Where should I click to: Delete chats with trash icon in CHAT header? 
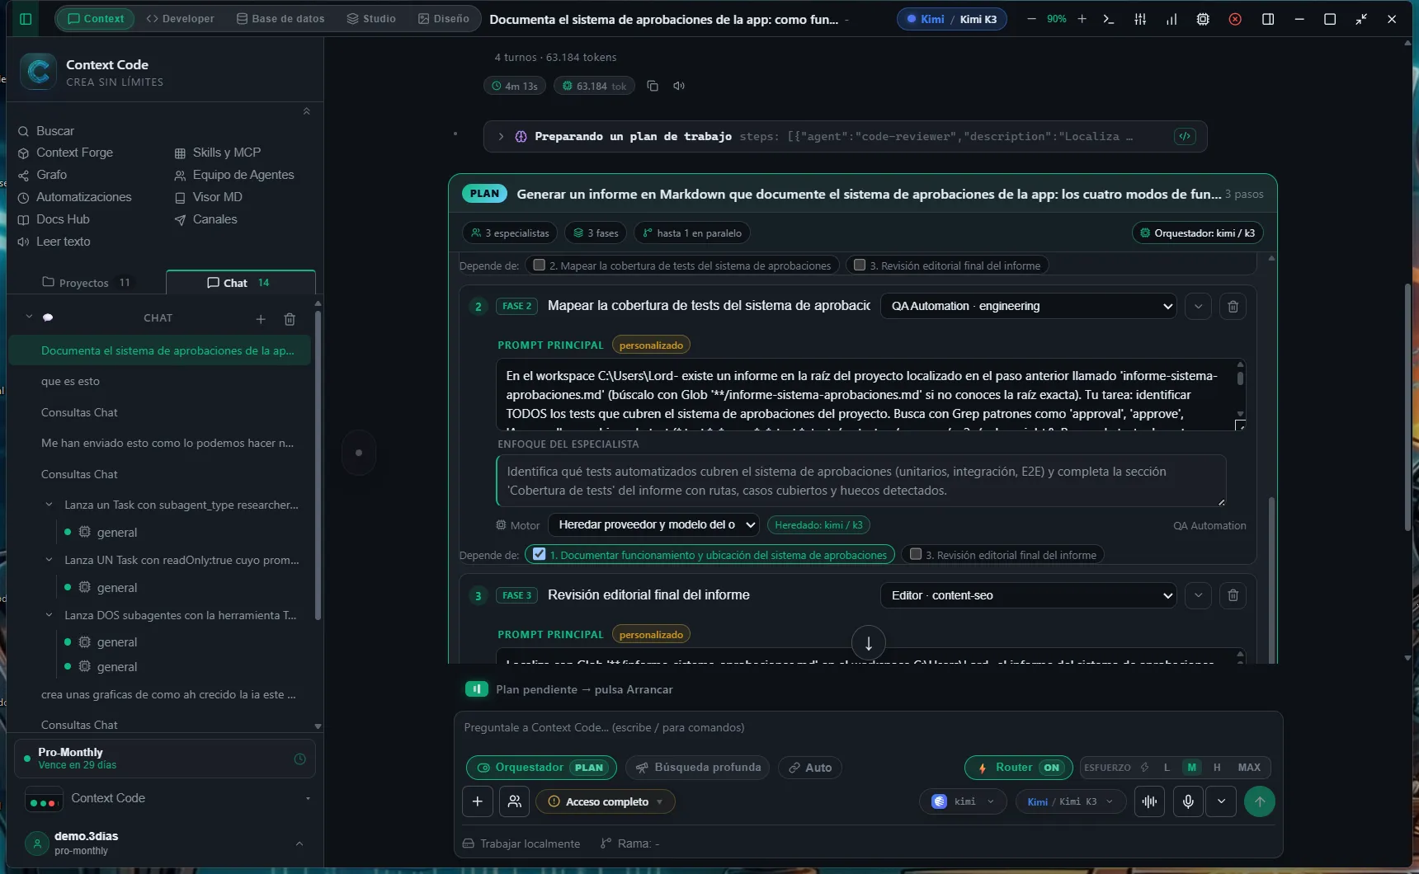[x=290, y=319]
